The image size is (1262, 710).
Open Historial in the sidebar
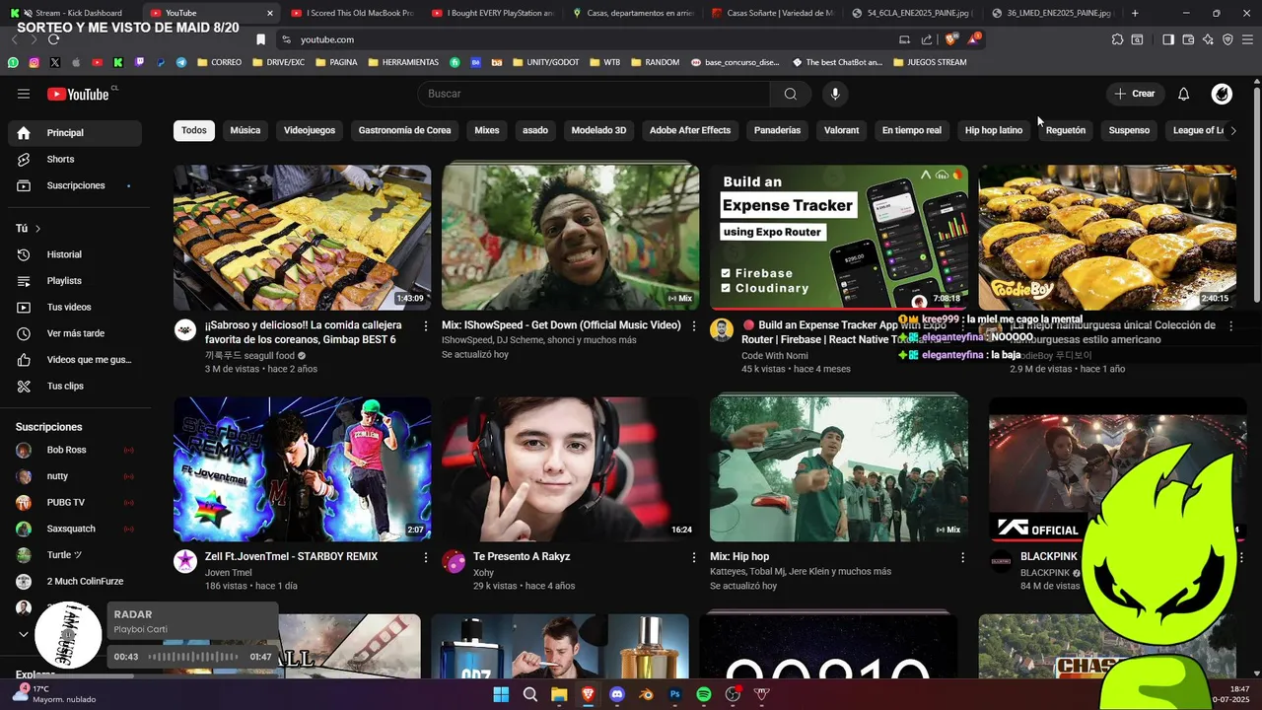(x=74, y=254)
